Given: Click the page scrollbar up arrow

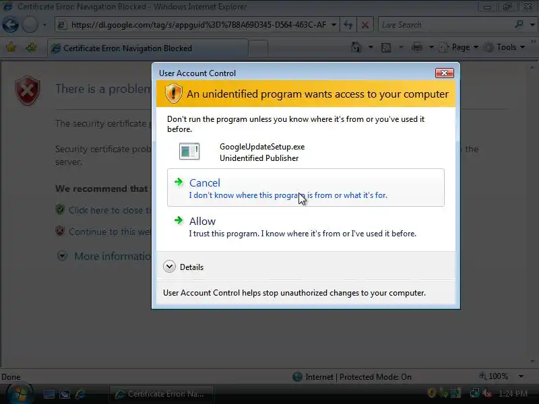Looking at the screenshot, I should click(x=532, y=67).
